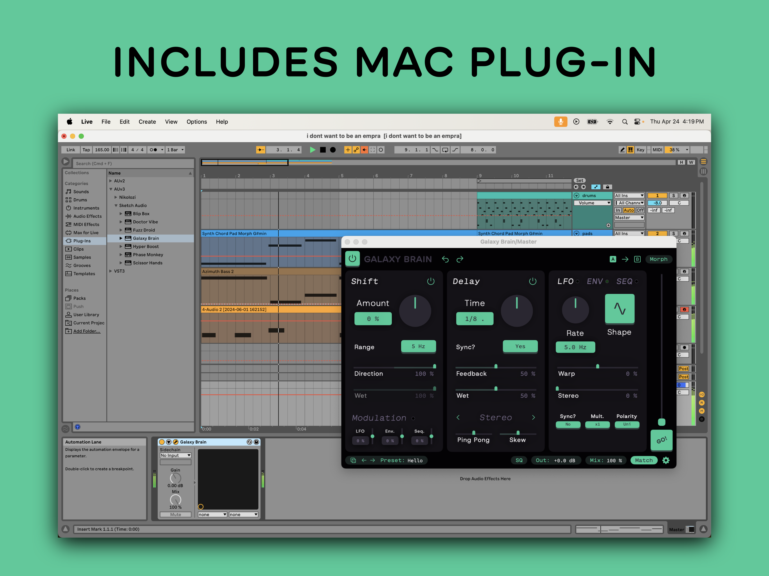Open the File menu
This screenshot has height=576, width=769.
click(x=106, y=121)
